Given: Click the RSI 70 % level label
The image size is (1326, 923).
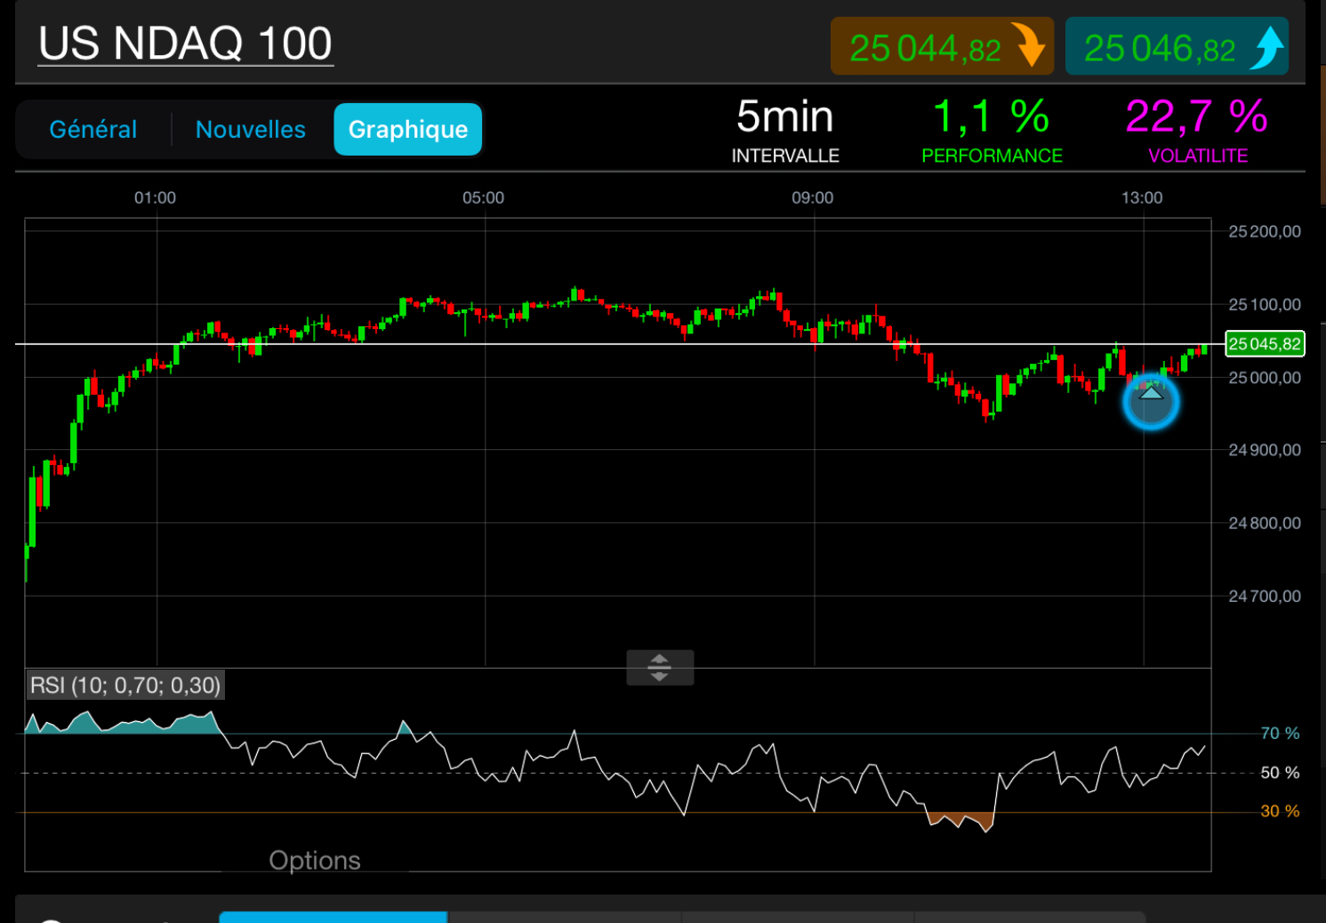Looking at the screenshot, I should [1280, 734].
